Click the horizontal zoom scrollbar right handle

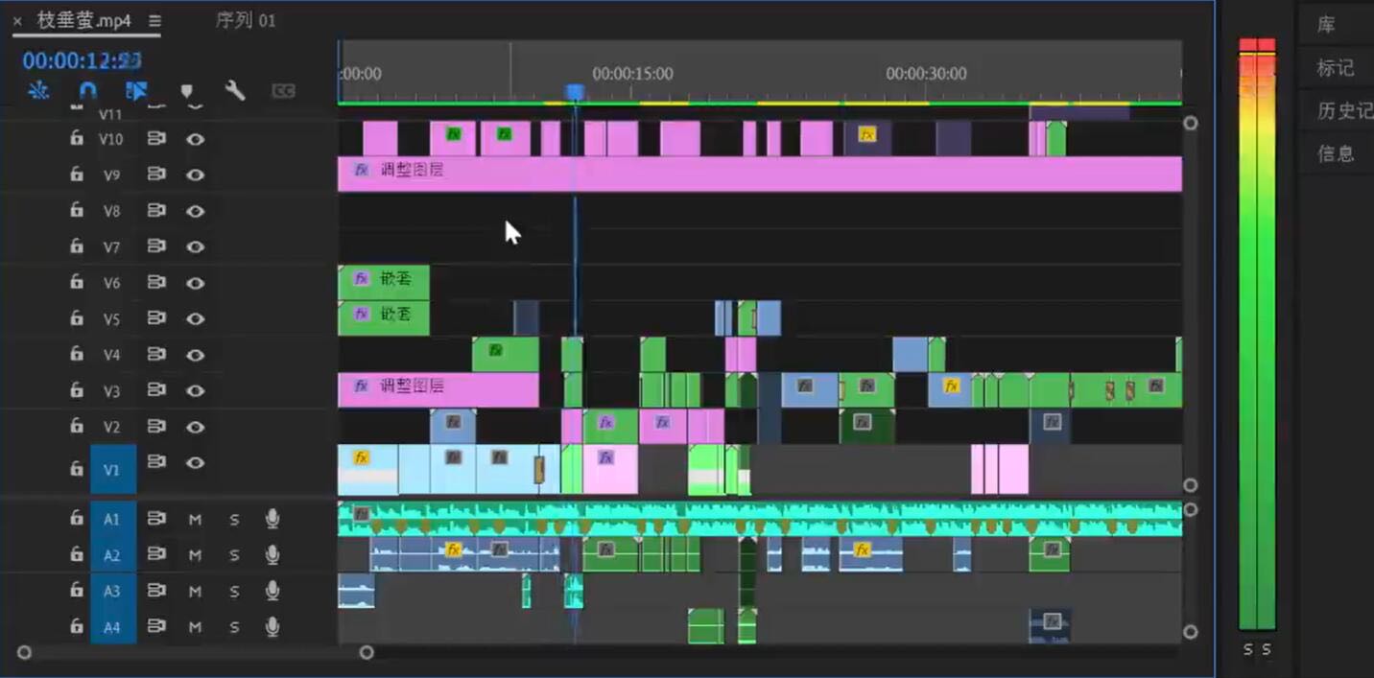point(367,652)
